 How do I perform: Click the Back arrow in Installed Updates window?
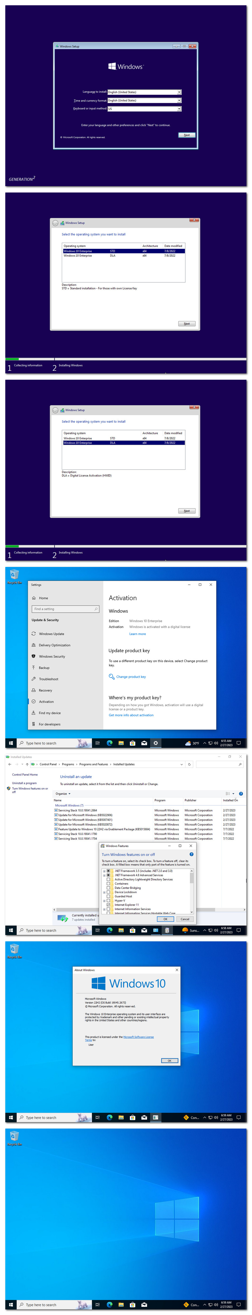[x=10, y=764]
